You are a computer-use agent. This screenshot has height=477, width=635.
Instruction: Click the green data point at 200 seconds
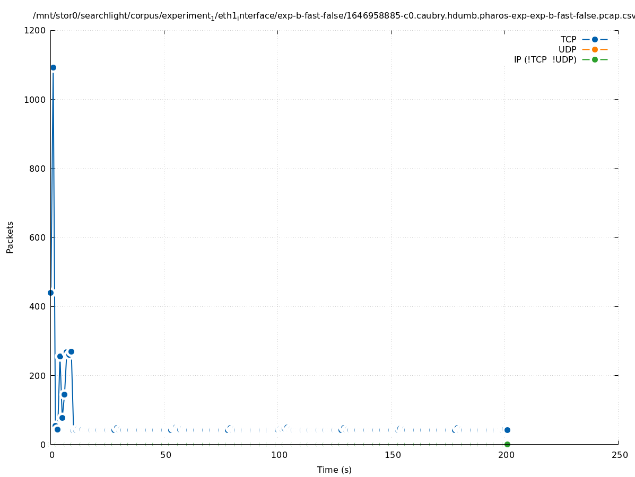pyautogui.click(x=507, y=444)
